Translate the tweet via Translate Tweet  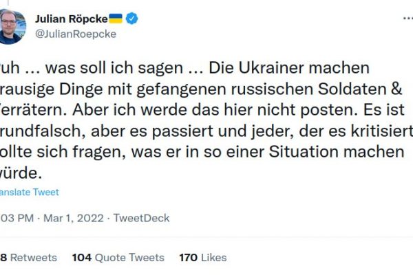[29, 192]
